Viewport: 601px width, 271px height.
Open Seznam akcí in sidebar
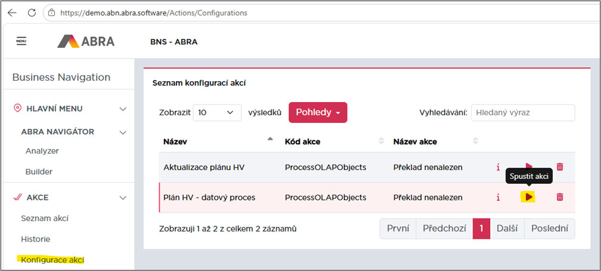pyautogui.click(x=45, y=218)
